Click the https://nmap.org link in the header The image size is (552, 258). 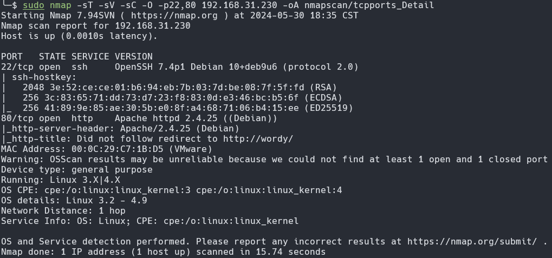click(x=171, y=16)
